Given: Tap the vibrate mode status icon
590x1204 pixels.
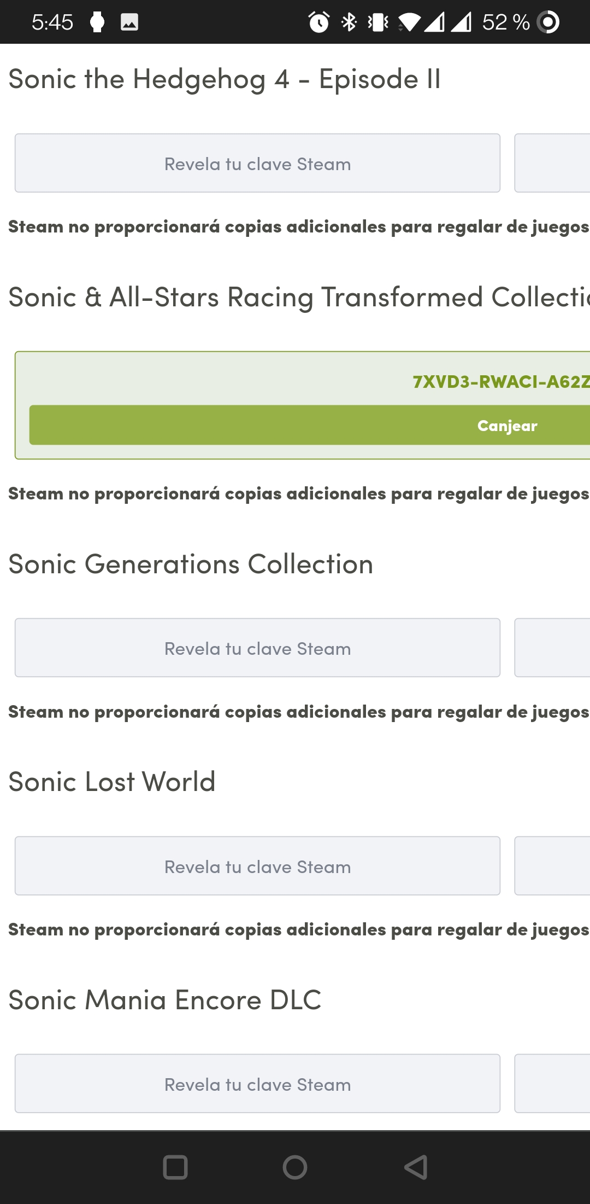Looking at the screenshot, I should point(378,22).
